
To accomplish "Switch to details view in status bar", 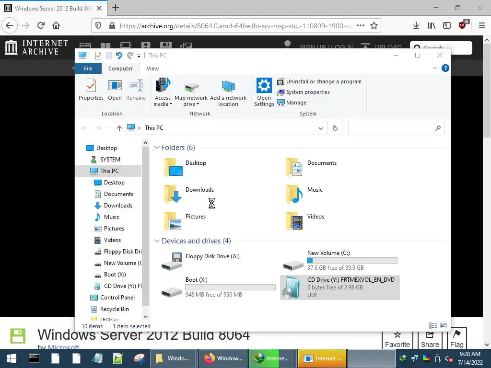I will tap(433, 326).
